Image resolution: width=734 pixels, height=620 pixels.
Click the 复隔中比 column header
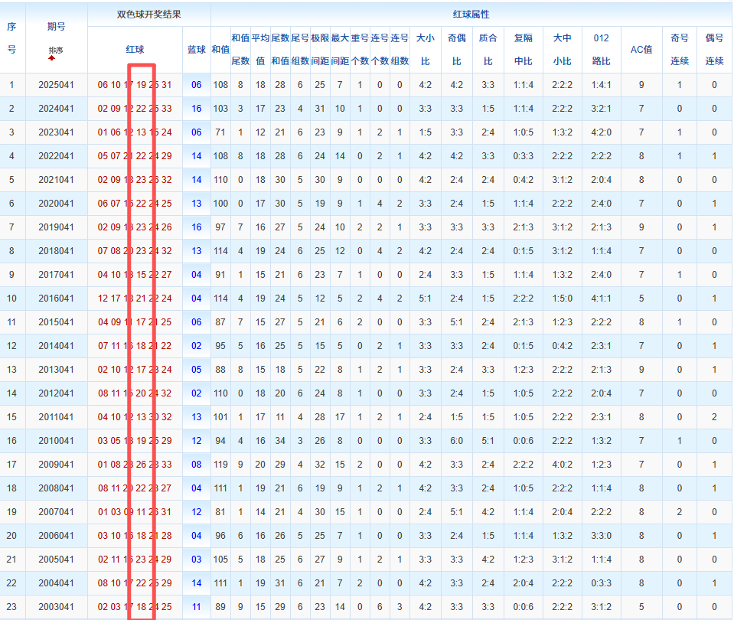[x=524, y=49]
